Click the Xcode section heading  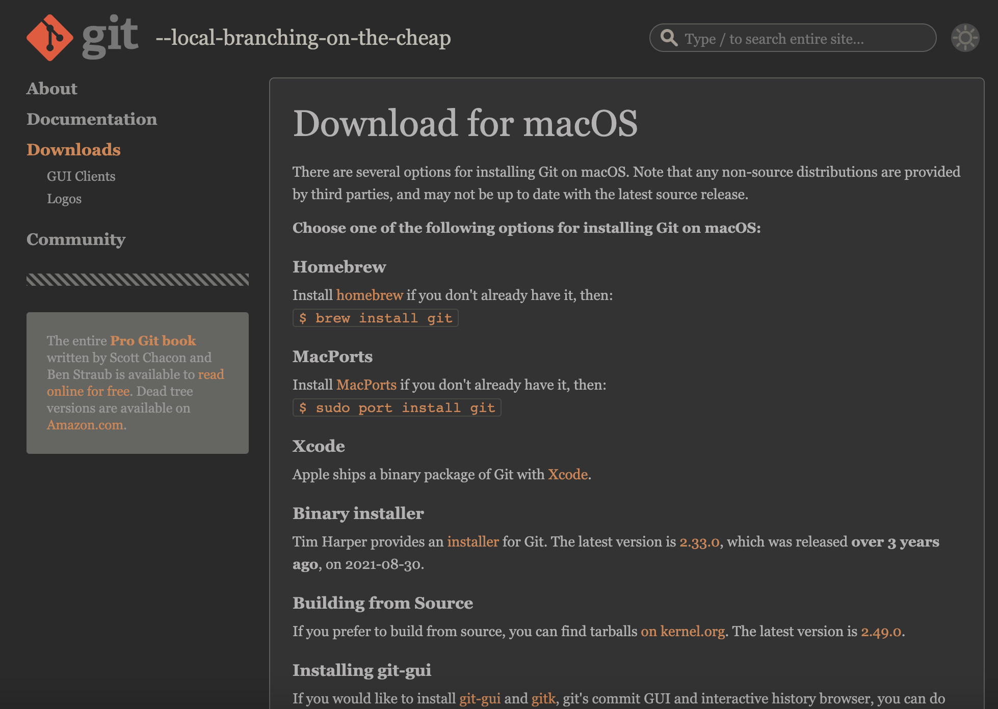tap(319, 446)
